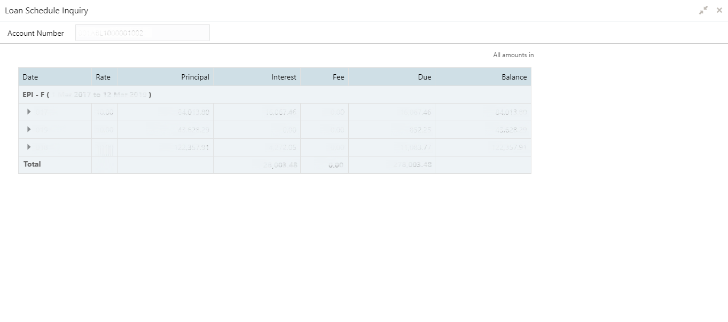The height and width of the screenshot is (322, 728).
Task: Click the 'All amounts in' label
Action: pyautogui.click(x=513, y=55)
